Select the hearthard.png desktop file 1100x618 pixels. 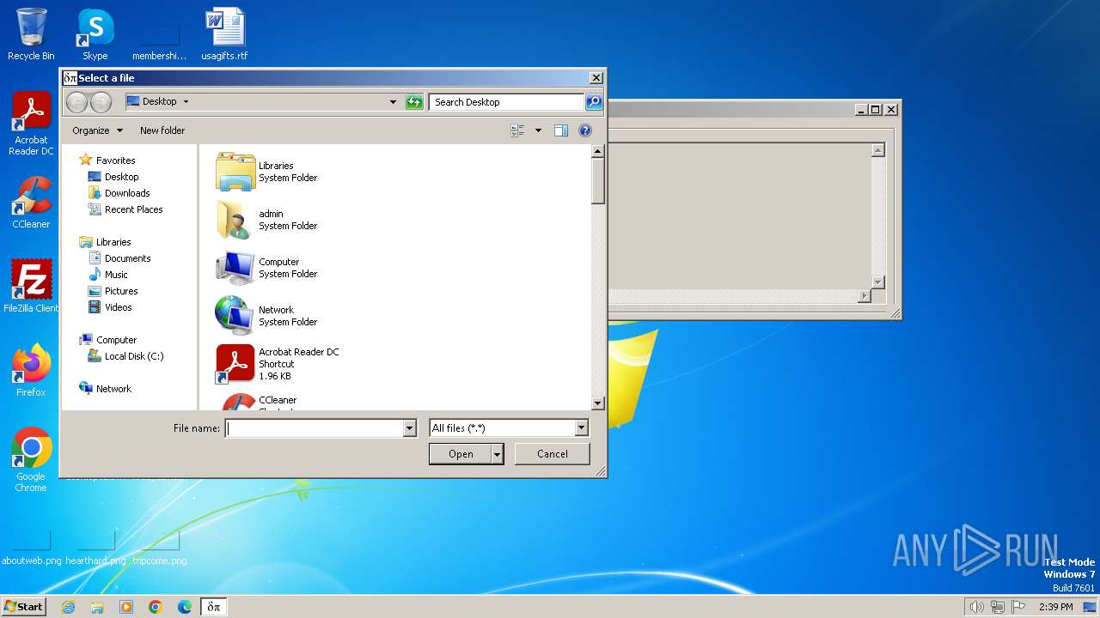[95, 548]
